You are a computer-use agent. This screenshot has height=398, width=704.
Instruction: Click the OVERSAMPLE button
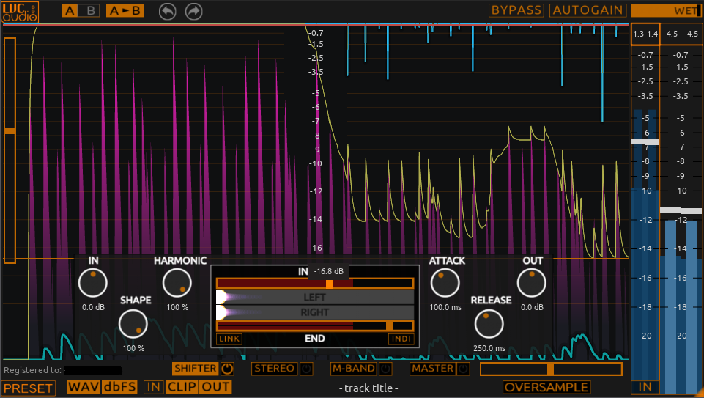coord(546,387)
